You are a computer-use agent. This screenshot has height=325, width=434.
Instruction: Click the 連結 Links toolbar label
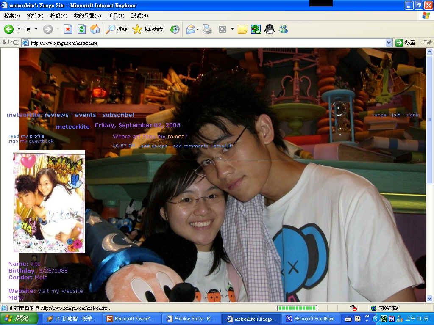(427, 43)
